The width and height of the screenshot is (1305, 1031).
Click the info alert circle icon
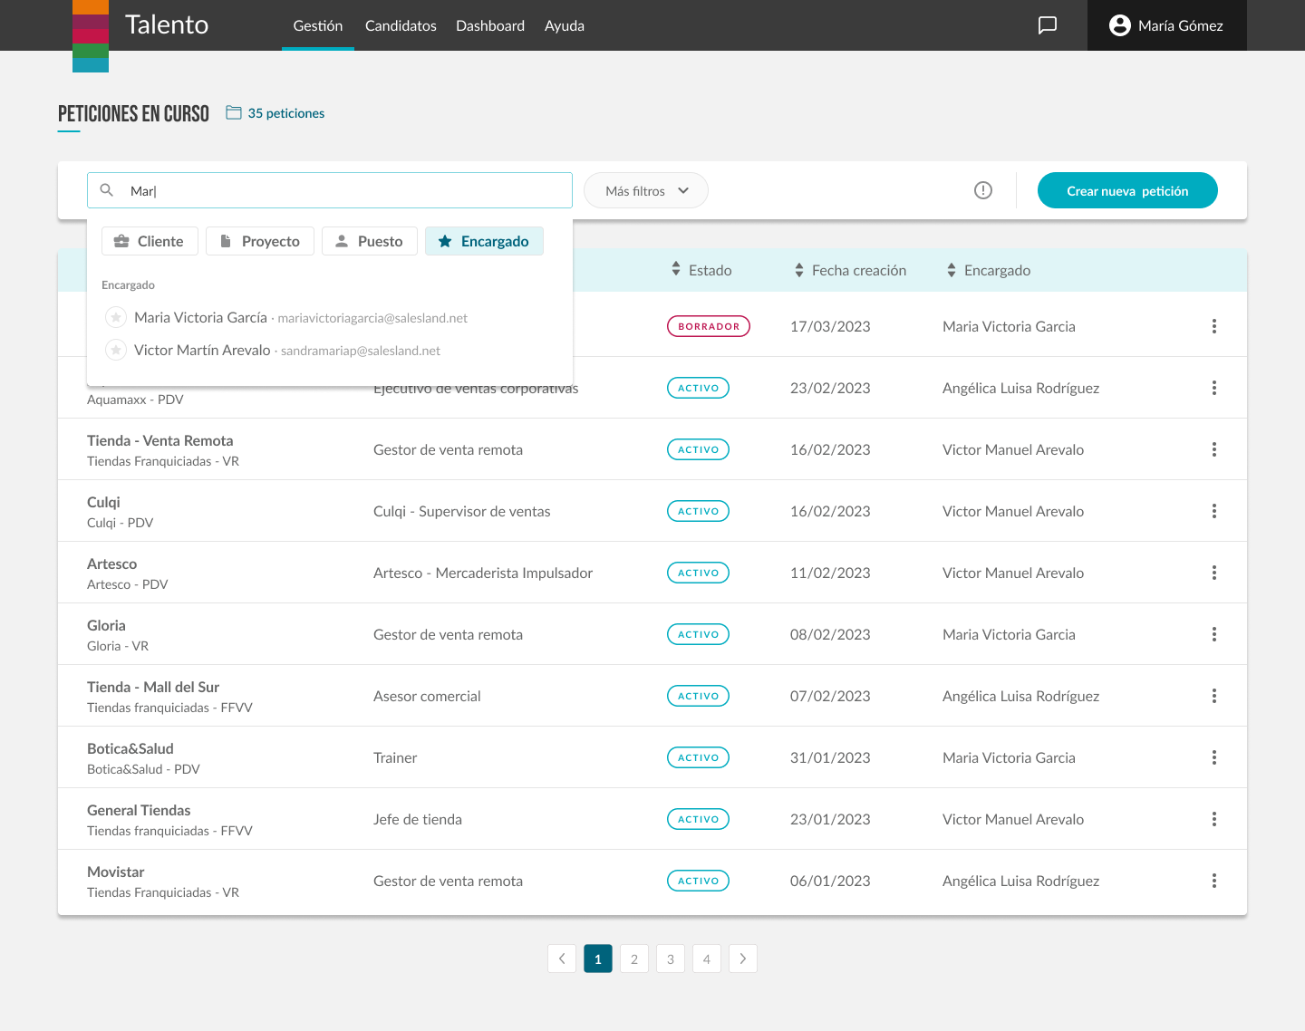point(982,190)
